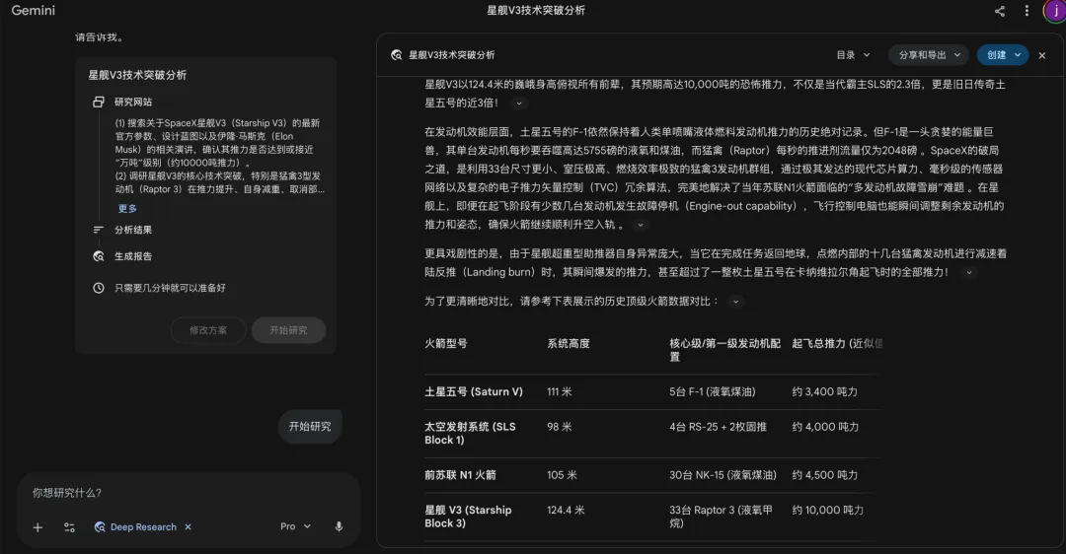This screenshot has width=1066, height=554.
Task: Click the 约 10,000 吨力 thrust cell
Action: 827,510
